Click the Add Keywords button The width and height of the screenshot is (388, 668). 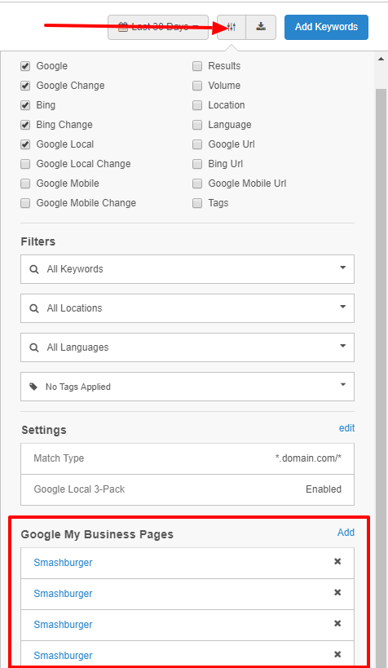point(326,27)
